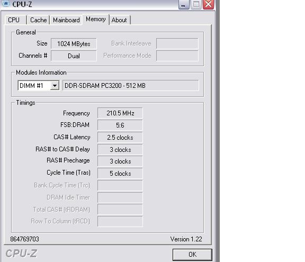Screen dimensions: 305x262
Task: Select the Memory tab
Action: tap(95, 19)
